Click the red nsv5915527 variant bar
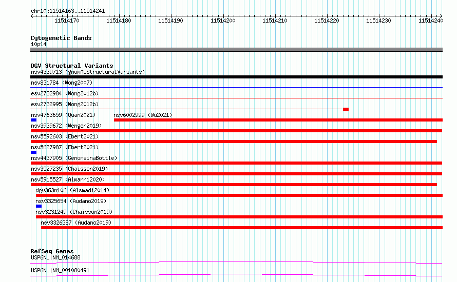 pos(234,185)
